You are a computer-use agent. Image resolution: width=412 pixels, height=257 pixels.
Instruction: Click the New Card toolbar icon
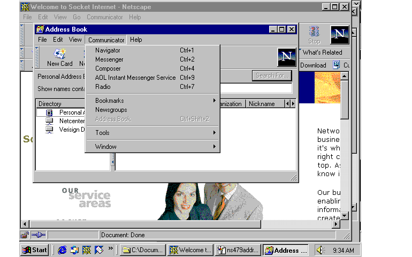point(59,54)
